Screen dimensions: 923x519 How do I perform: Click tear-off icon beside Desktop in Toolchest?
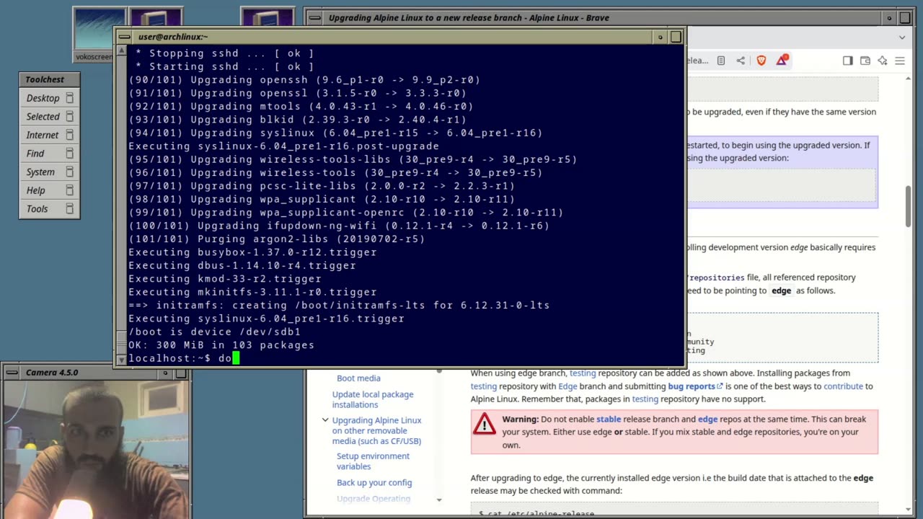coord(70,98)
